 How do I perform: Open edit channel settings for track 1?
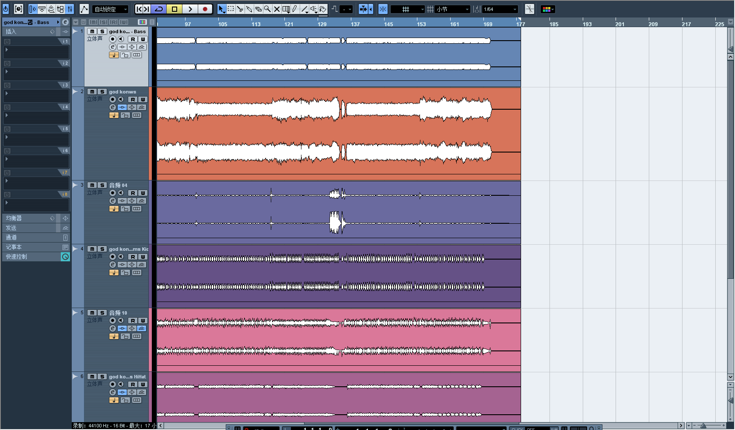tap(112, 47)
